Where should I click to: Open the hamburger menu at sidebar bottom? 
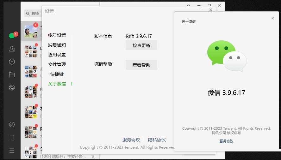[x=12, y=151]
